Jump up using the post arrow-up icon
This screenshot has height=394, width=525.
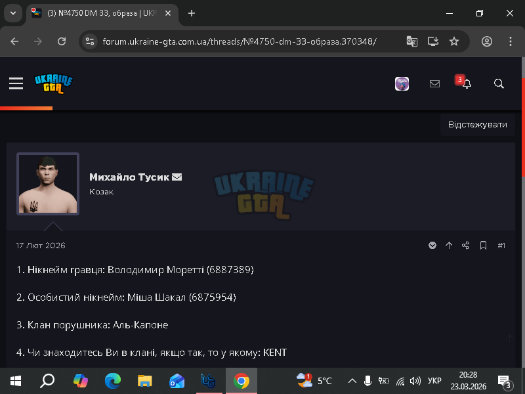[x=449, y=246]
